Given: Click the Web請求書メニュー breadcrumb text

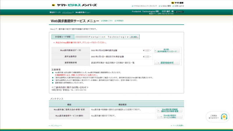Looking at the screenshot, I should click(x=83, y=12).
